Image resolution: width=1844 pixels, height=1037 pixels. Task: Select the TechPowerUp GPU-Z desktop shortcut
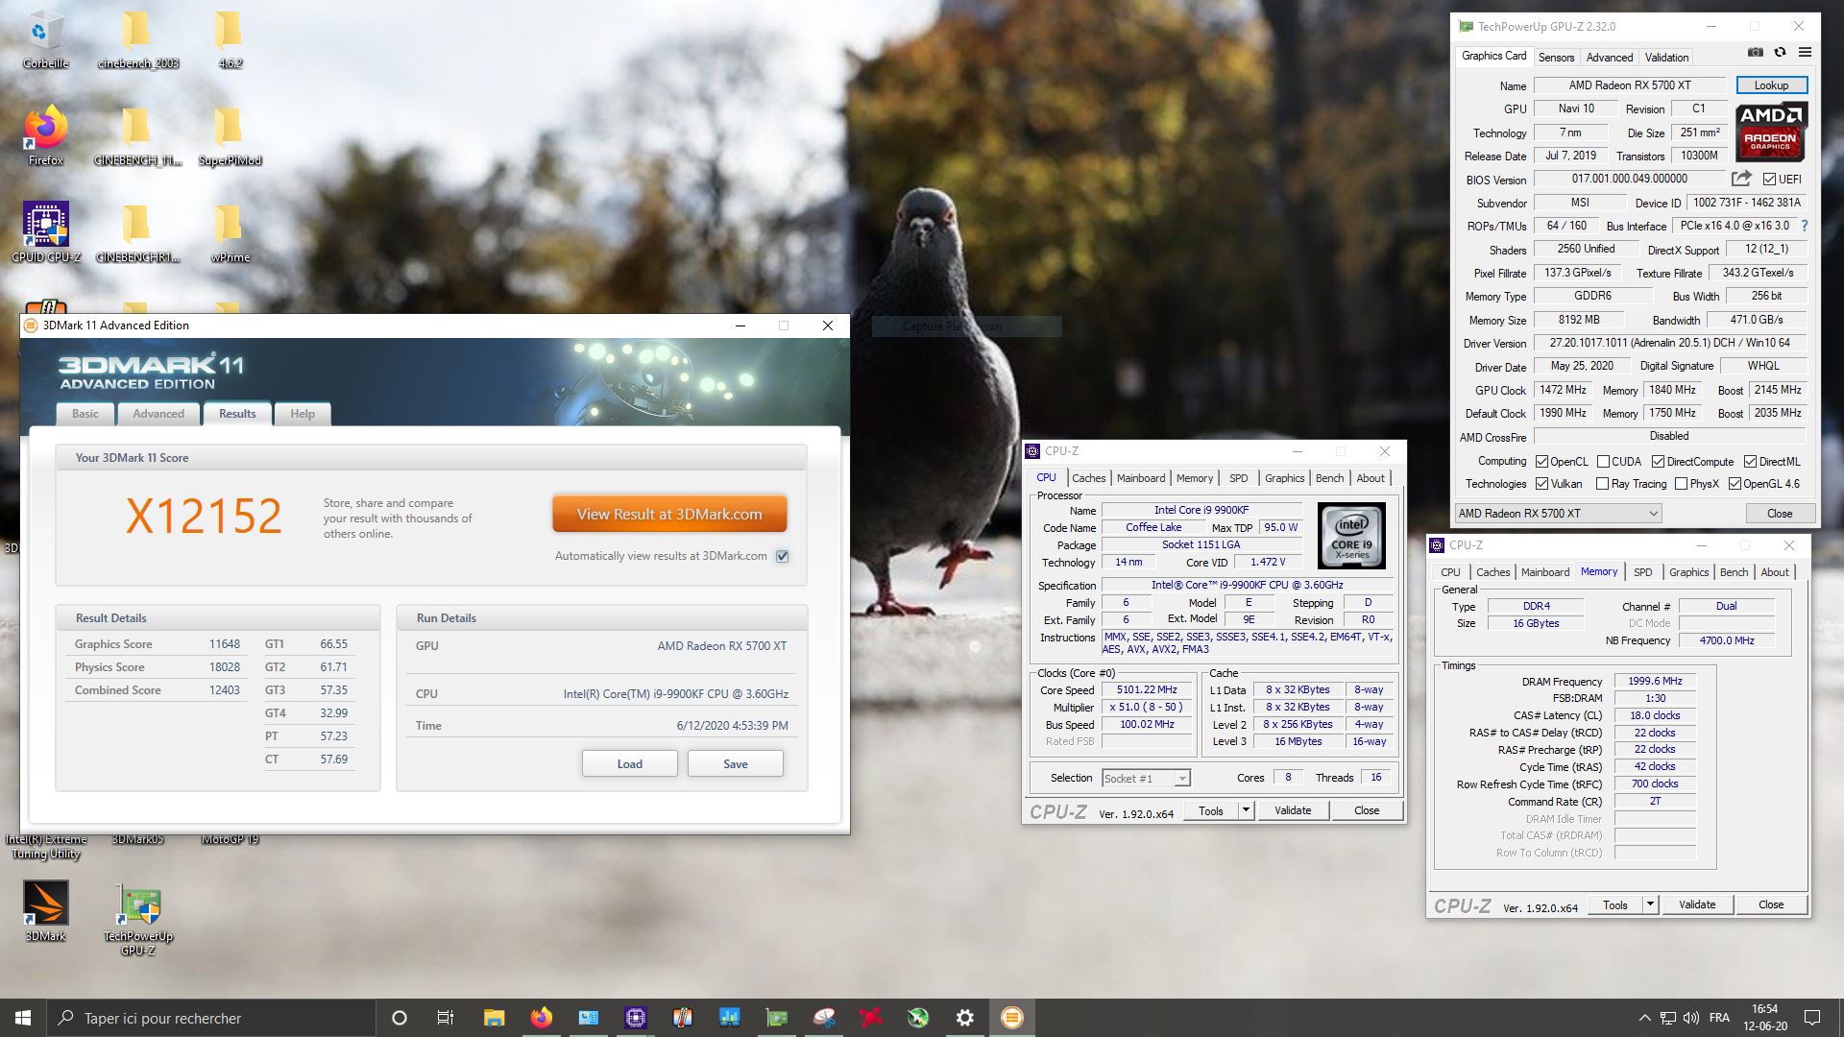coord(138,919)
